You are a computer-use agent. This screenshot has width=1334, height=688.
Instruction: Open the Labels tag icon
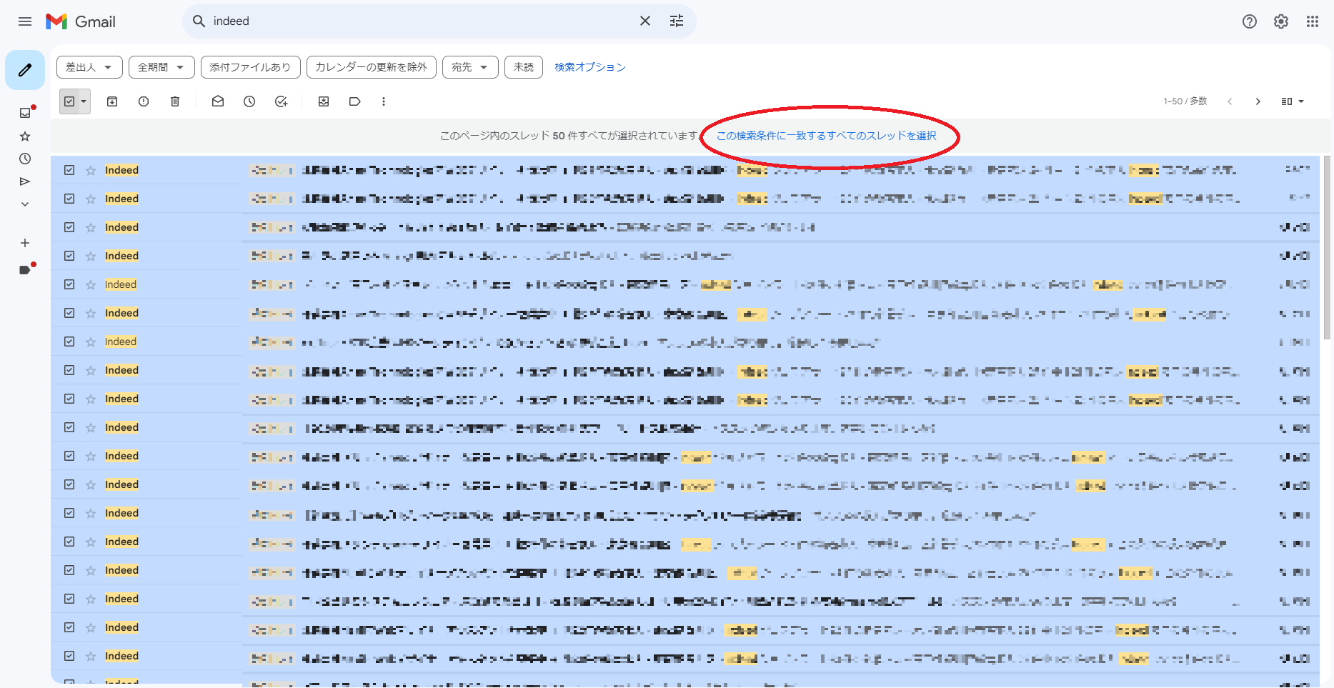355,101
